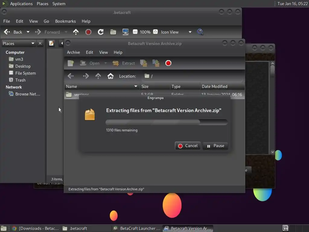
Task: Select vm3 in Places sidebar
Action: pos(19,59)
